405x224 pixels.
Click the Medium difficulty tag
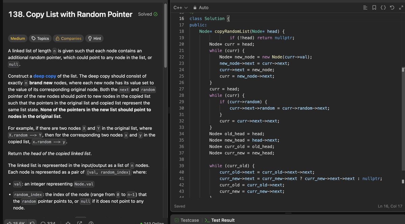[x=18, y=38]
